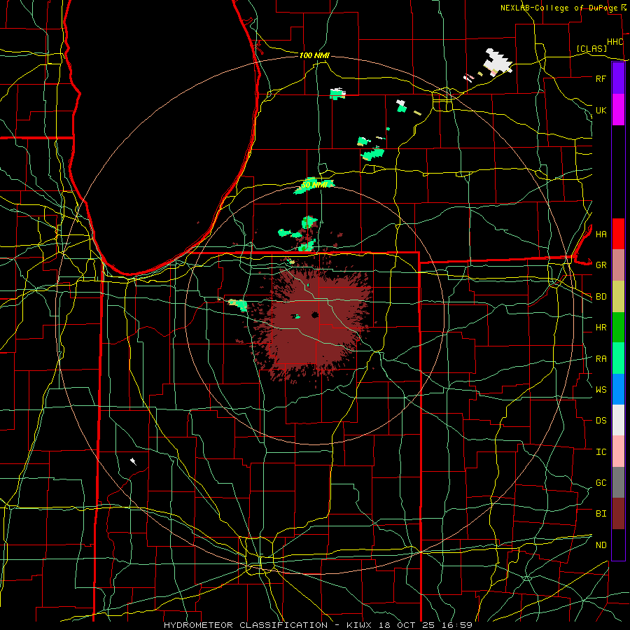Click the IC legend label text

tap(601, 452)
